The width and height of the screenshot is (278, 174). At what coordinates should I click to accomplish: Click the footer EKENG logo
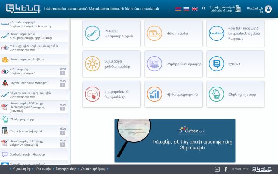pyautogui.click(x=261, y=169)
